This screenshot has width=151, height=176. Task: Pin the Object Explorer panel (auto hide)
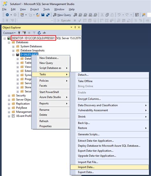tap(75, 27)
